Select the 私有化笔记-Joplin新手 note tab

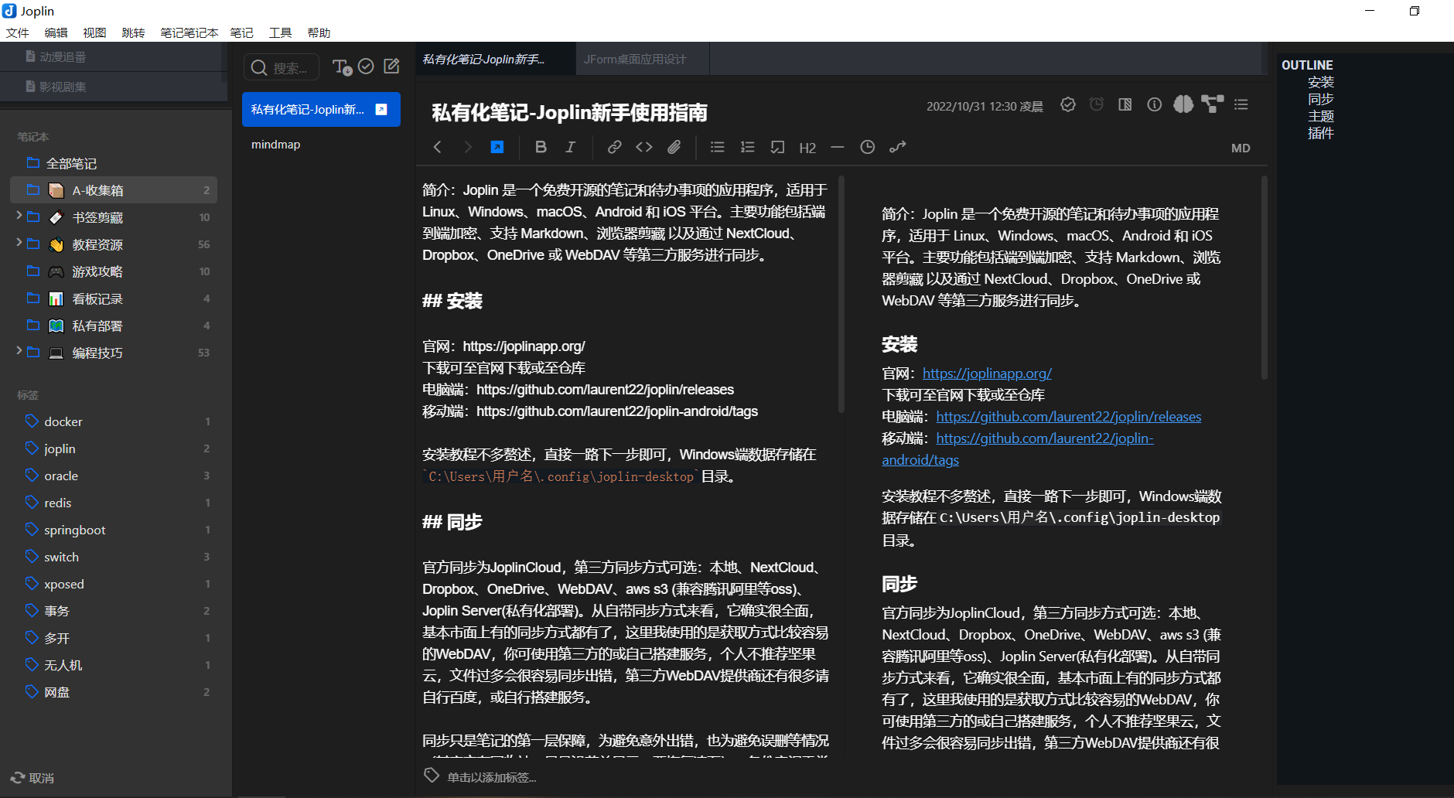point(496,59)
